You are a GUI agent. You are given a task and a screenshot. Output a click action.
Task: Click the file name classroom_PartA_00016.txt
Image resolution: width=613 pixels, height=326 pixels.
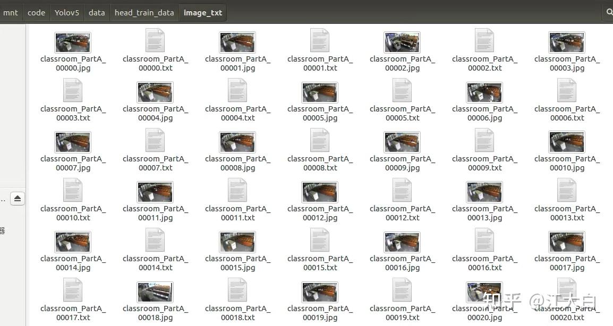(484, 263)
